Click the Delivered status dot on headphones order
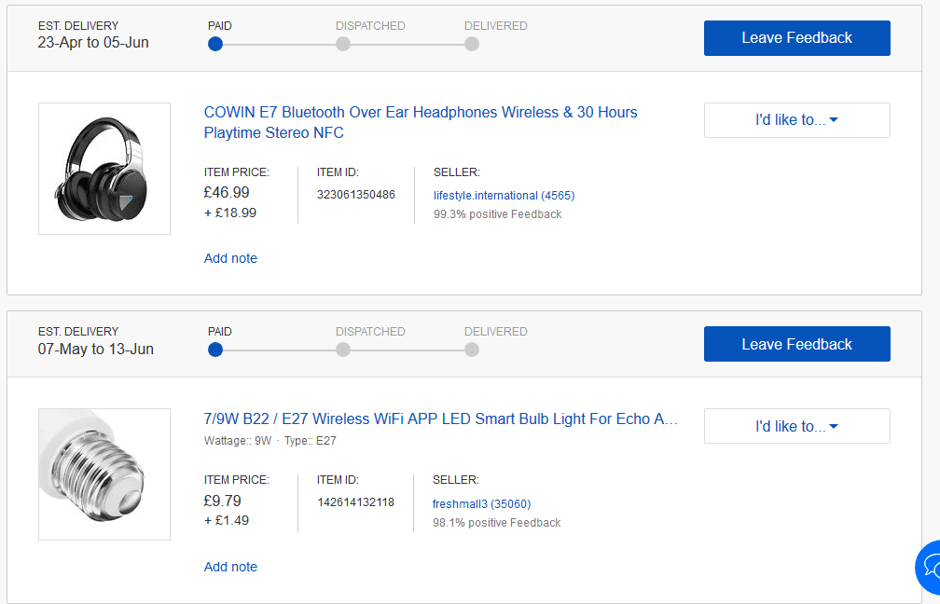940x604 pixels. click(x=472, y=44)
